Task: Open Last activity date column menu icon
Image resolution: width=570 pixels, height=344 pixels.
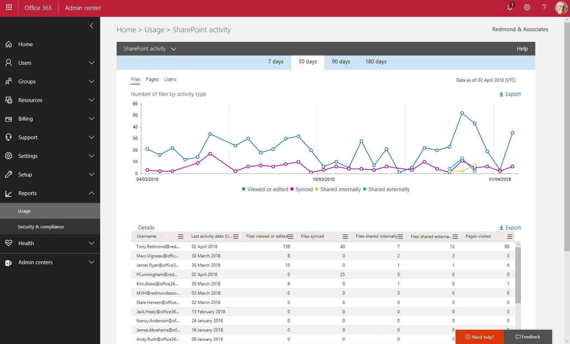Action: 236,237
